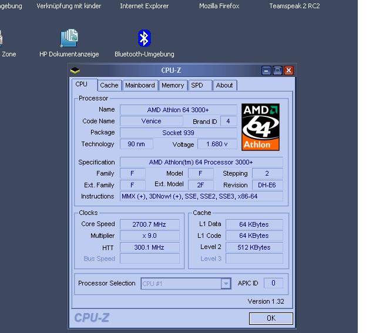Screen dimensions: 376x333
Task: Click the Mozilla Firefox desktop label
Action: [x=219, y=6]
